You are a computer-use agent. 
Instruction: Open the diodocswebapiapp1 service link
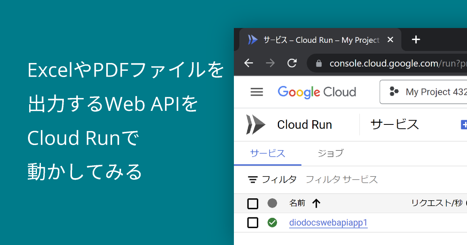[x=328, y=222]
